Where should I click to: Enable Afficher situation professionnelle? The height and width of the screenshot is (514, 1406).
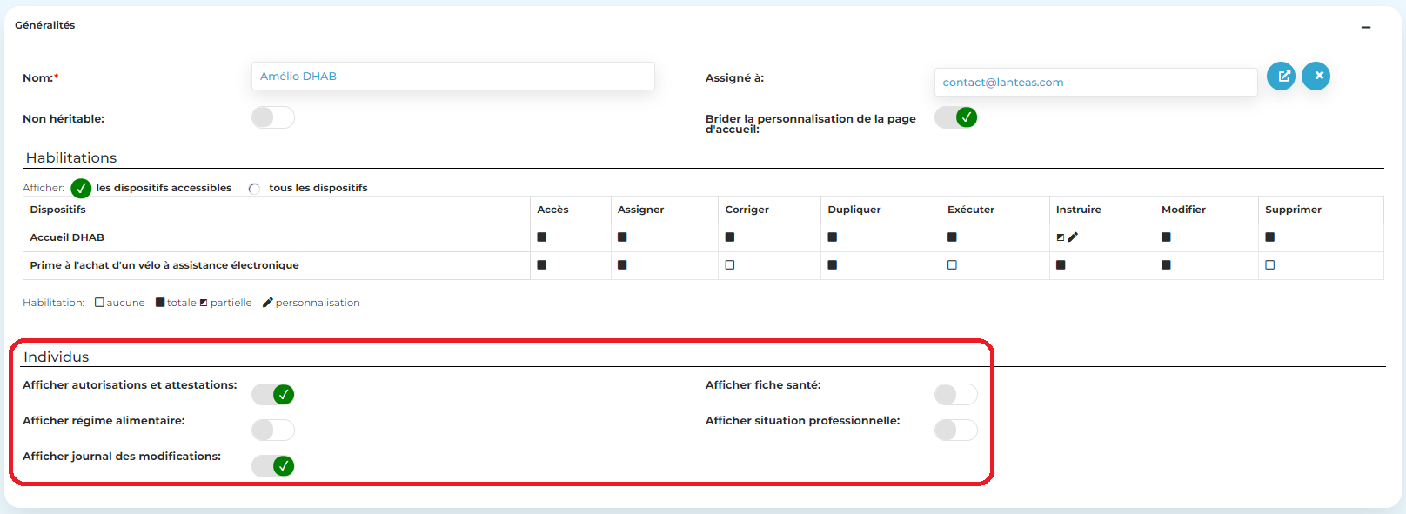point(955,431)
